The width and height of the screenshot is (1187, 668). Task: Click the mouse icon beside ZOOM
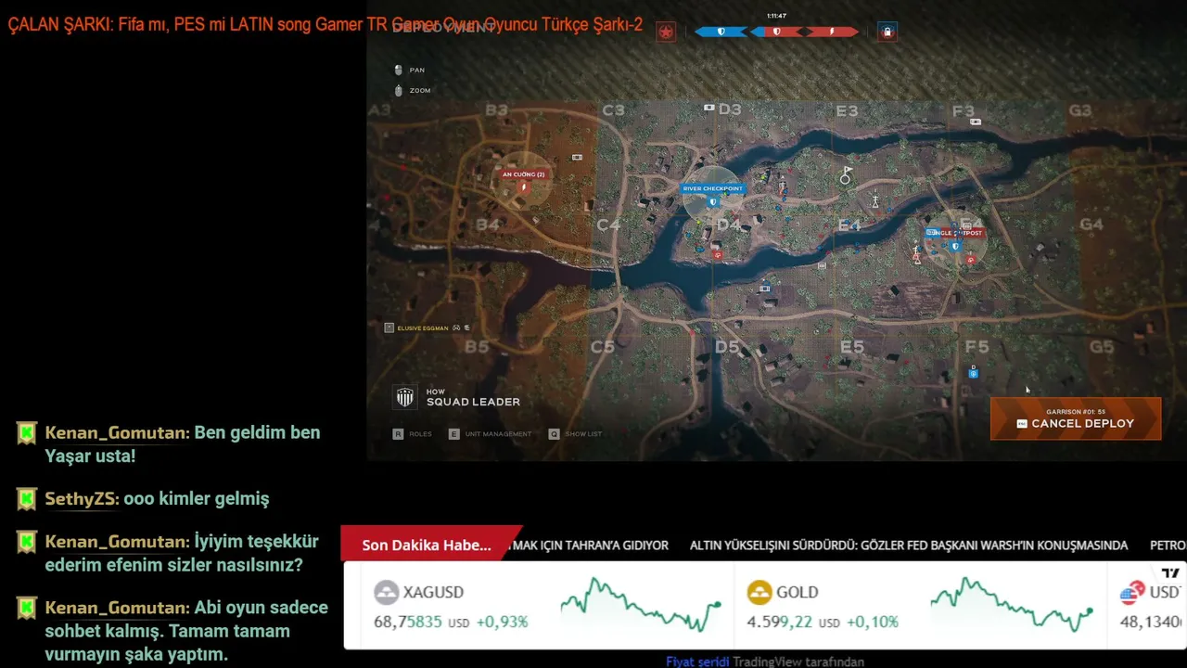tap(399, 90)
